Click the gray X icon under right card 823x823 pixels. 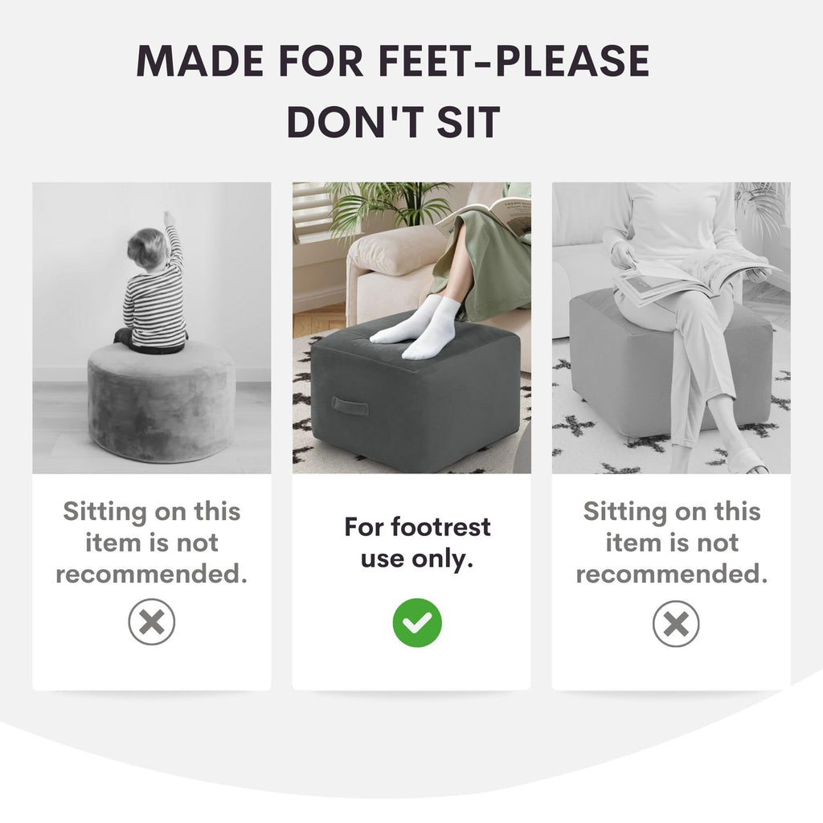pos(675,624)
